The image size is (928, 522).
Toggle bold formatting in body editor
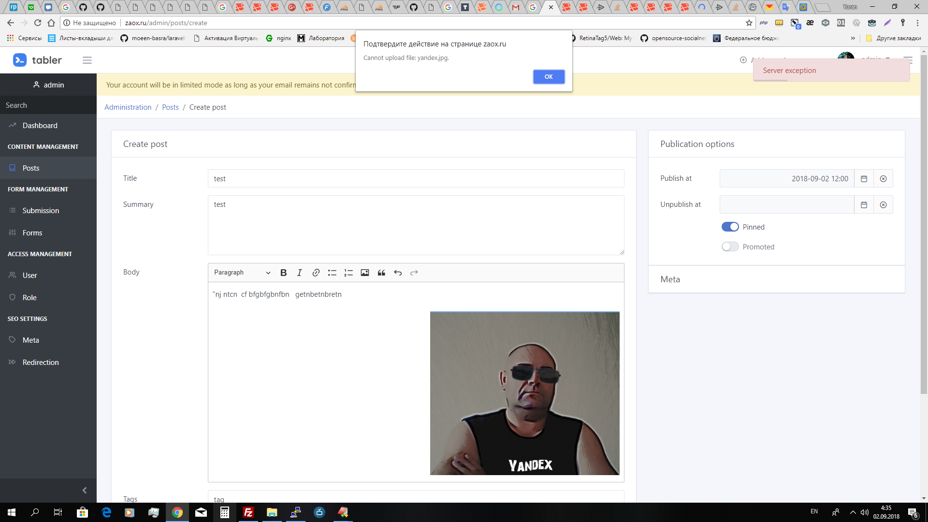point(284,273)
